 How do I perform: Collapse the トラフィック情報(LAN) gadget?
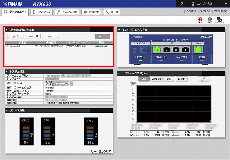click(x=119, y=73)
